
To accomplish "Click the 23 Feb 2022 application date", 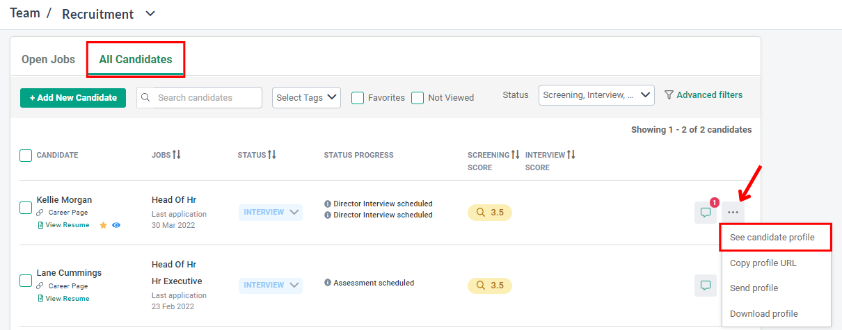I will point(173,306).
